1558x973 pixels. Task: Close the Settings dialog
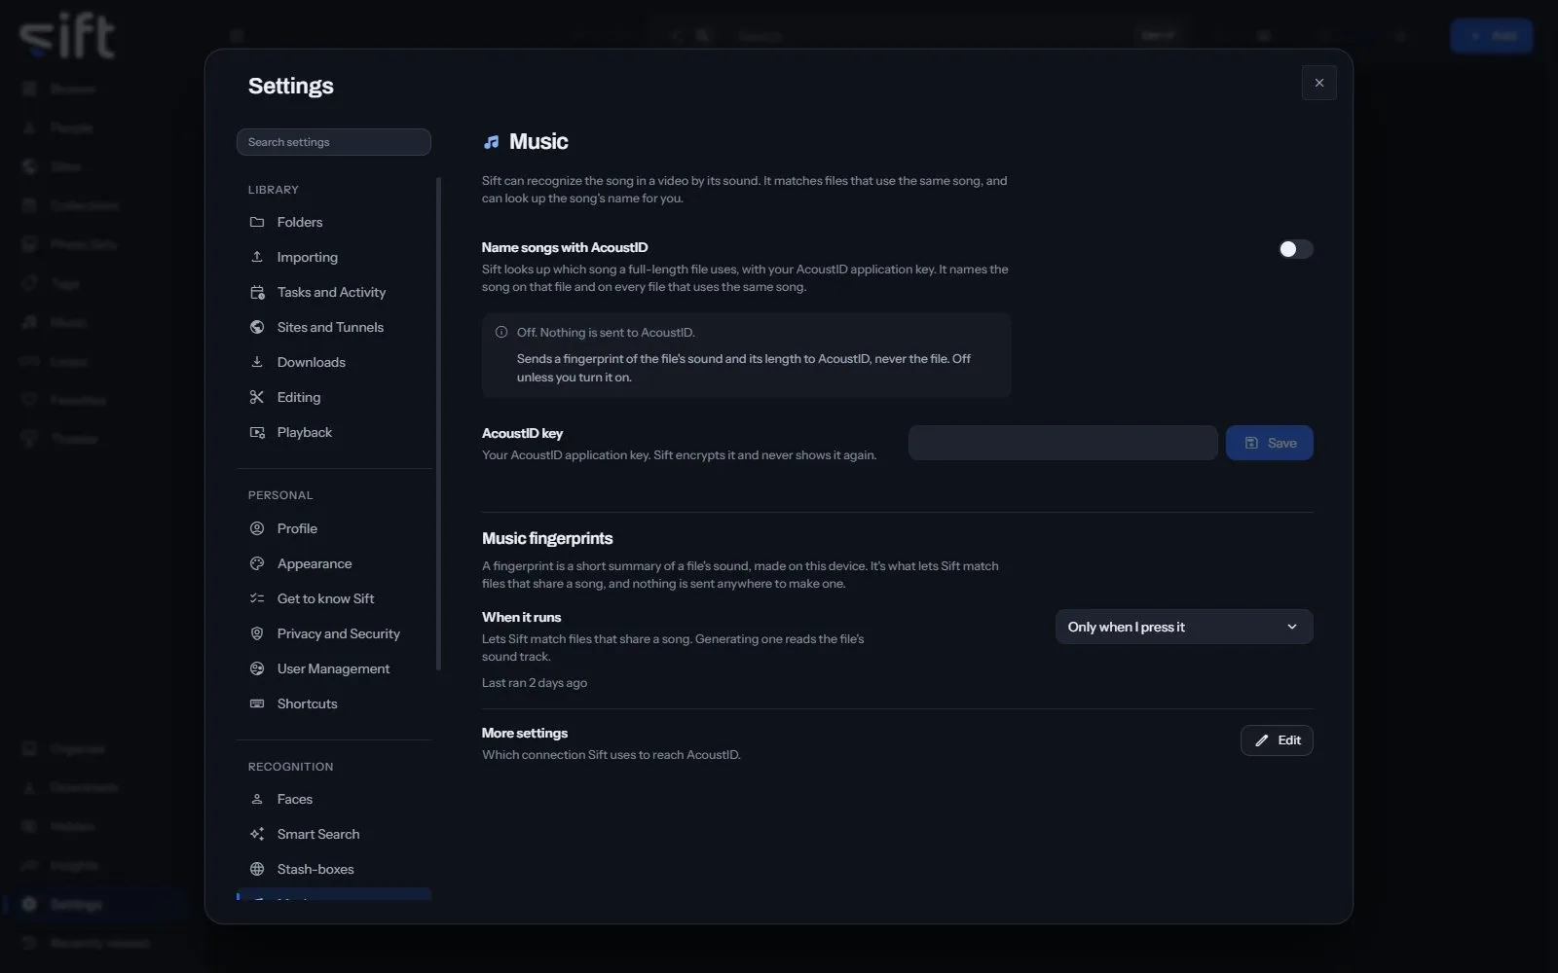1319,83
